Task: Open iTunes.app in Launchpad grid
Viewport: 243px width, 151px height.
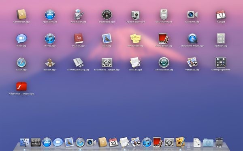Action: pyautogui.click(x=50, y=39)
